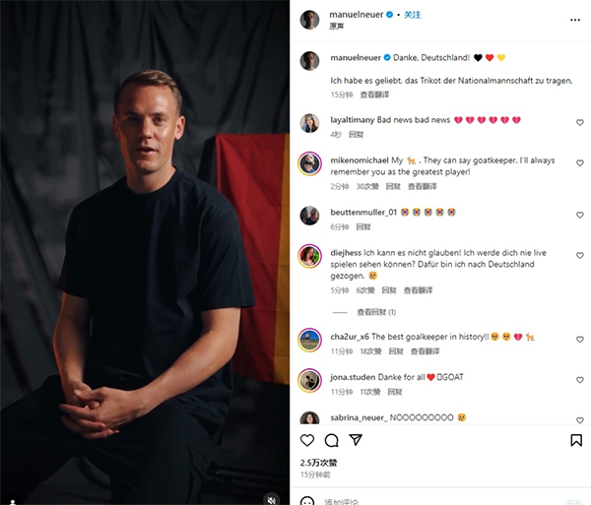Like mikenomichael's comment with its heart
The width and height of the screenshot is (591, 505).
pos(580,163)
